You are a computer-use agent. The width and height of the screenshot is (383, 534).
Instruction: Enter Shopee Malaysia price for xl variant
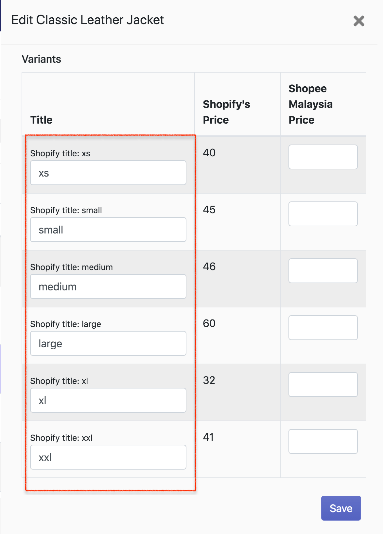(323, 385)
